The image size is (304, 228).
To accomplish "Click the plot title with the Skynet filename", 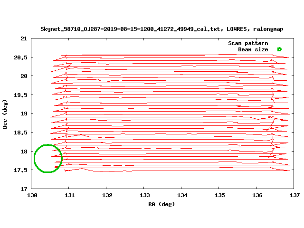I will click(x=162, y=29).
